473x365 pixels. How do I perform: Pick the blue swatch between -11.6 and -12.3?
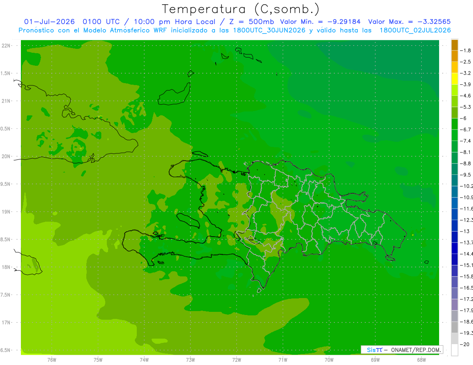click(454, 214)
